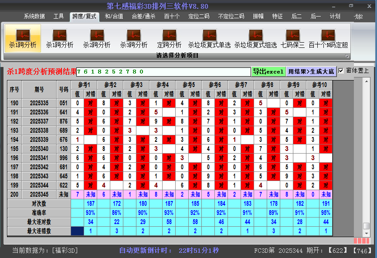Switch to the 系统数据 tab
The image size is (377, 258).
tap(34, 17)
